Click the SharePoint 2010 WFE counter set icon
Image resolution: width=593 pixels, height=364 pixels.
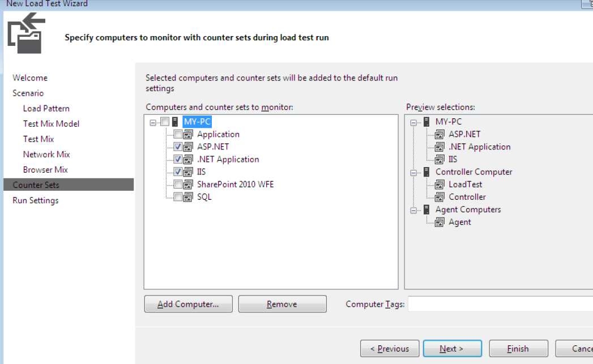(x=188, y=185)
